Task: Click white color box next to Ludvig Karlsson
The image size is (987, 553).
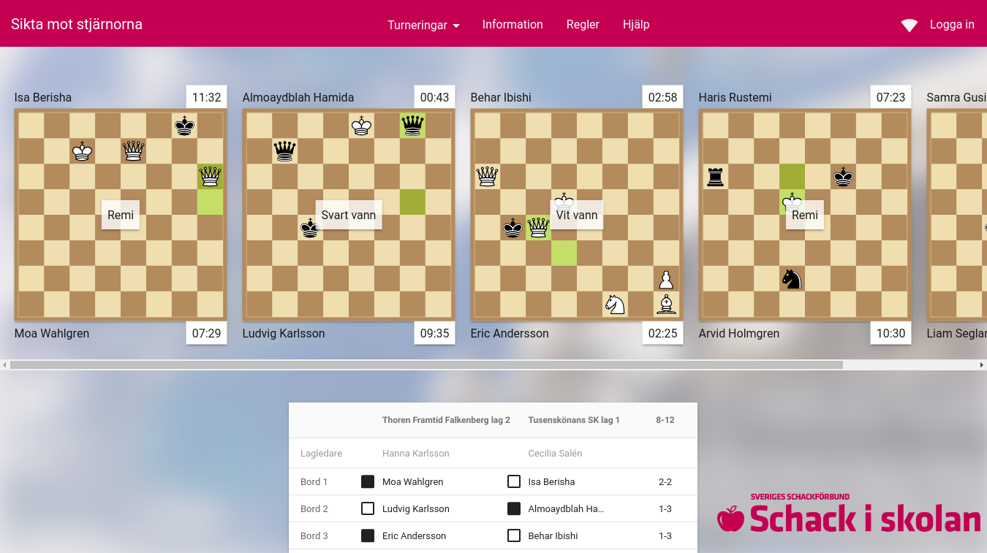Action: [x=368, y=509]
